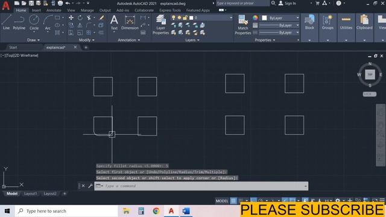Open the linetype ByLayer dropdown
This screenshot has width=386, height=217.
[x=279, y=33]
